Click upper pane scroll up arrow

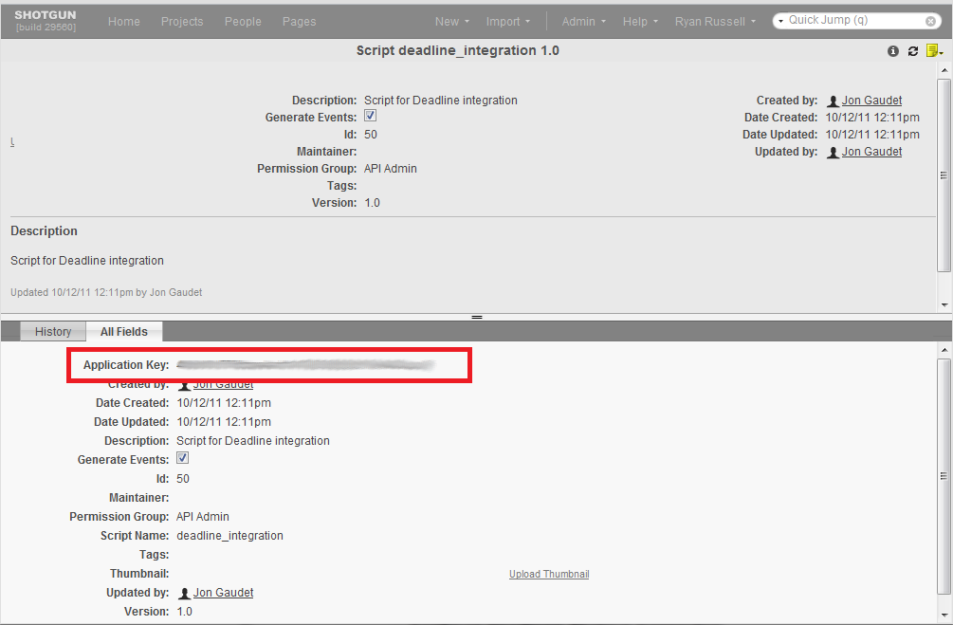(944, 70)
